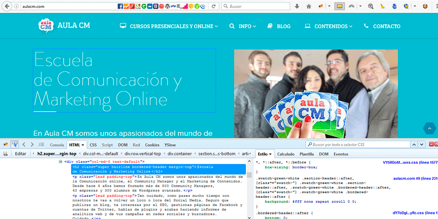Switch to the CSS tab

(93, 145)
